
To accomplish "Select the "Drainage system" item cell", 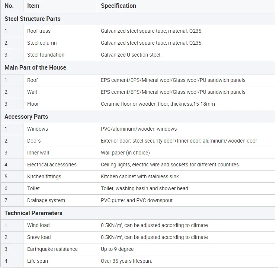I will click(46, 200).
